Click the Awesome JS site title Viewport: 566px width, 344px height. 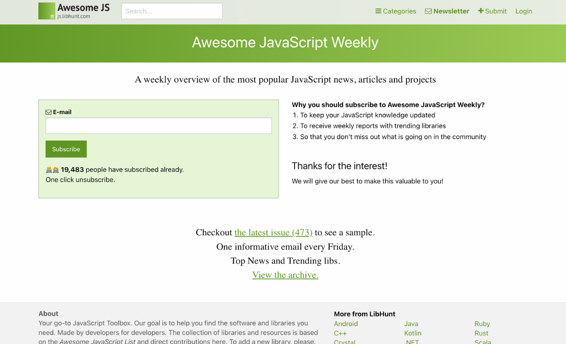click(x=83, y=7)
